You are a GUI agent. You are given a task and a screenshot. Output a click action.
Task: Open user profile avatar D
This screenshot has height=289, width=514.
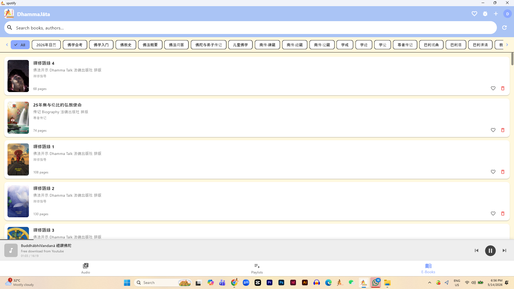[507, 14]
